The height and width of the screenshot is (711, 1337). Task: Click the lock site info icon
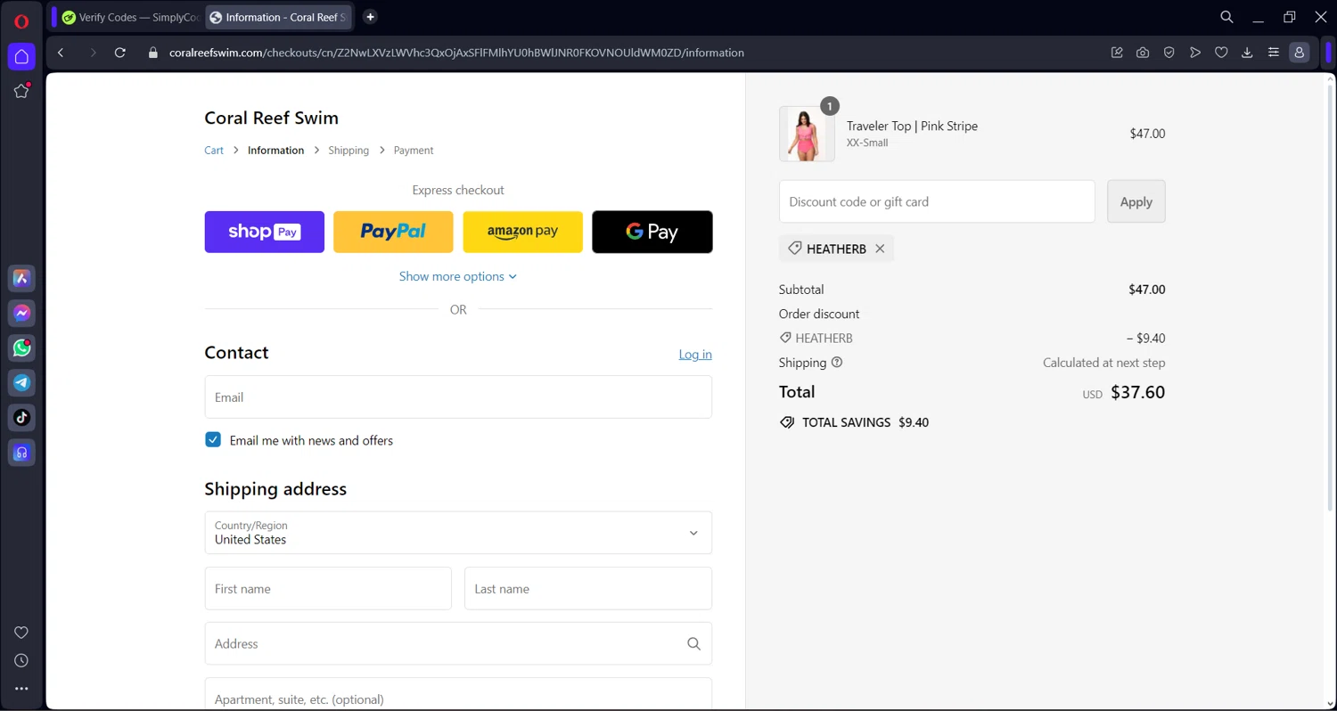click(x=152, y=53)
